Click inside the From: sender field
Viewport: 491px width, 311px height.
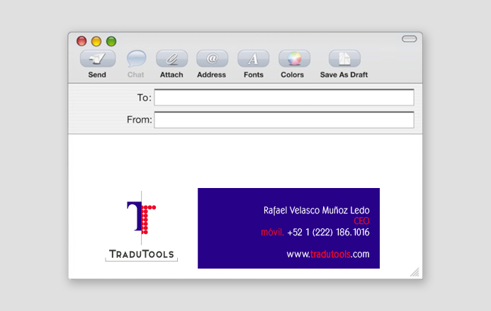284,119
